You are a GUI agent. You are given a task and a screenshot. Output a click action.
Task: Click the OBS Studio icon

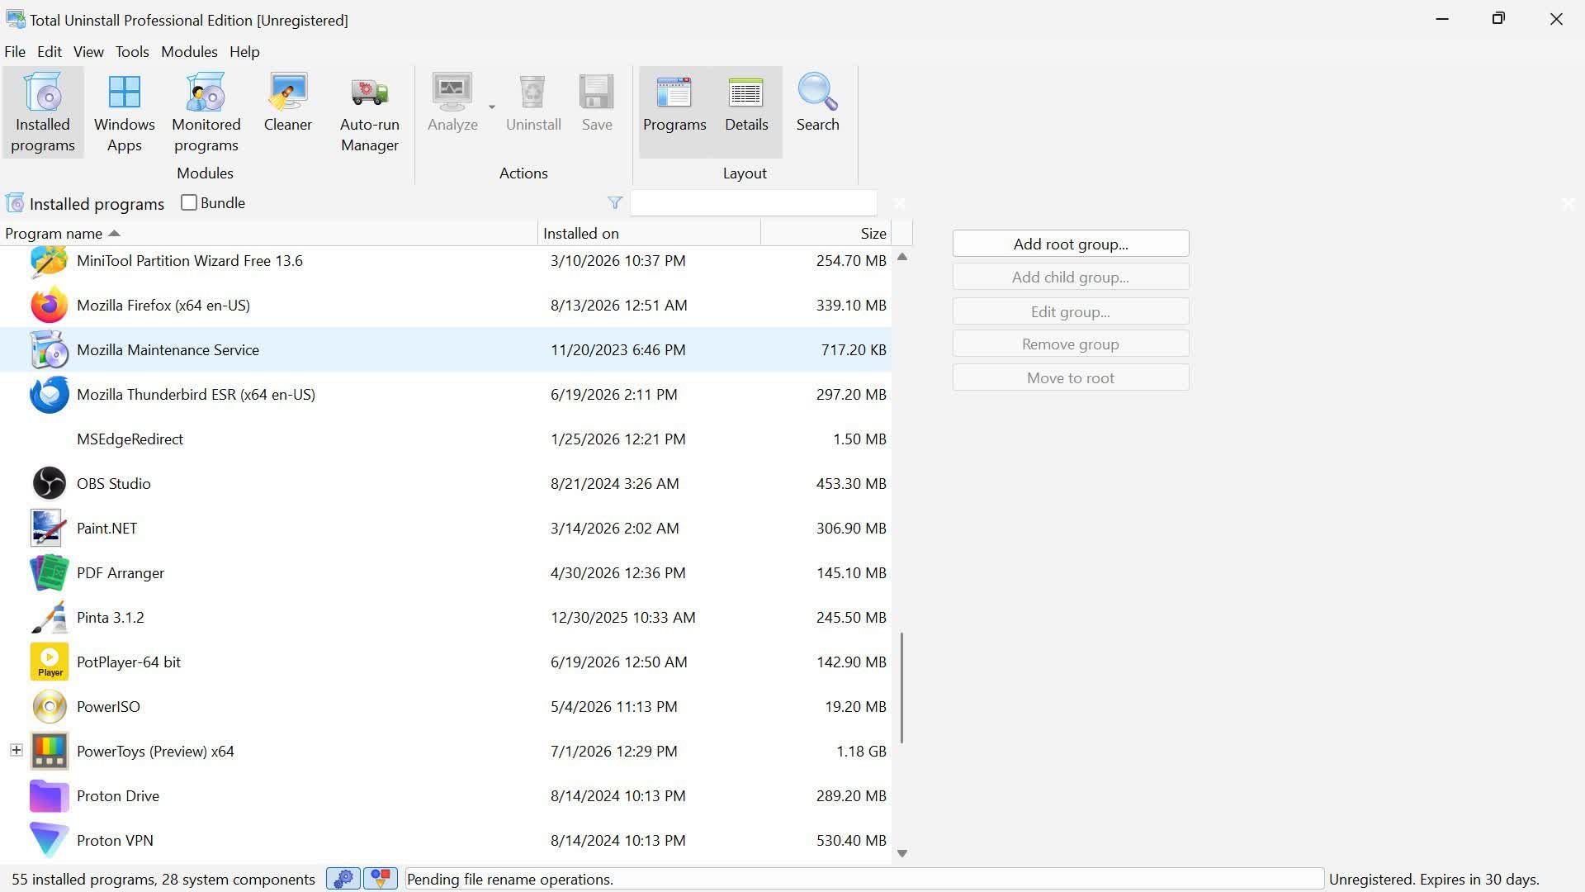tap(50, 484)
